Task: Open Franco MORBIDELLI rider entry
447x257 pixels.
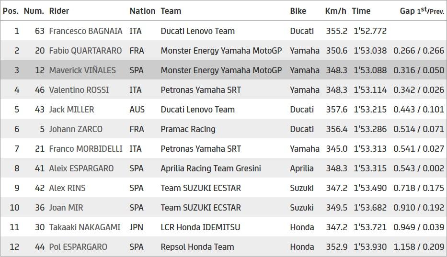Action: [85, 149]
